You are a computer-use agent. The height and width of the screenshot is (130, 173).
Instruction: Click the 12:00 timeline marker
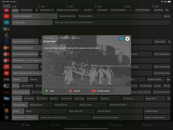[100, 7]
